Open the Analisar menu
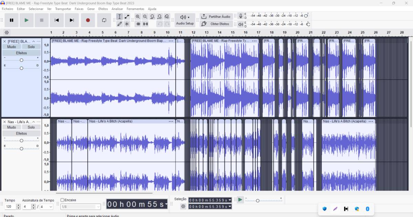 click(x=117, y=9)
